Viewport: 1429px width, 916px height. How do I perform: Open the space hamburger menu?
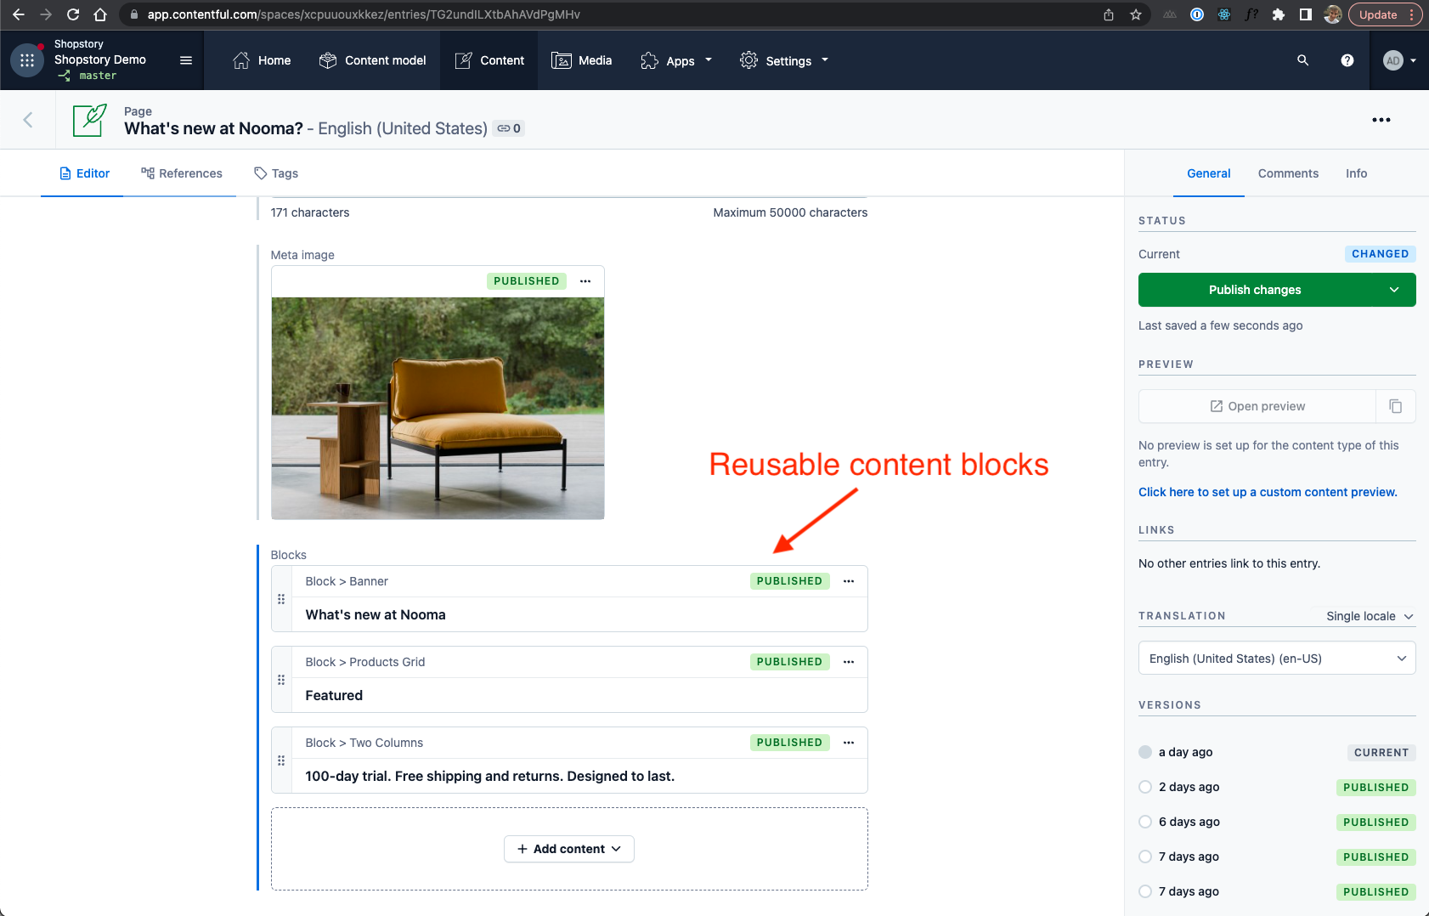click(x=186, y=60)
